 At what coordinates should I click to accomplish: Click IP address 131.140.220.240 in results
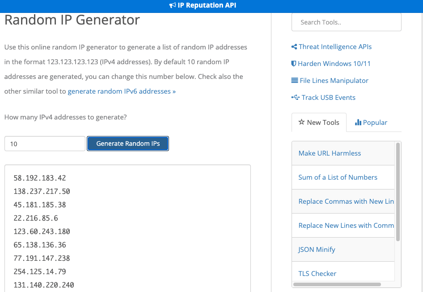click(x=44, y=285)
